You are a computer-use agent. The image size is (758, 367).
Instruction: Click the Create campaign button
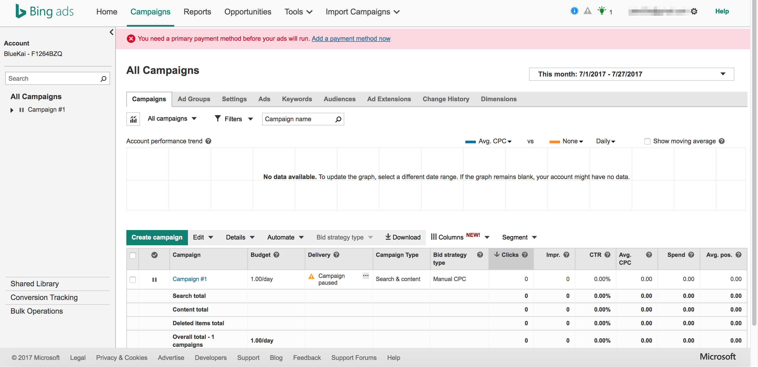(x=157, y=237)
